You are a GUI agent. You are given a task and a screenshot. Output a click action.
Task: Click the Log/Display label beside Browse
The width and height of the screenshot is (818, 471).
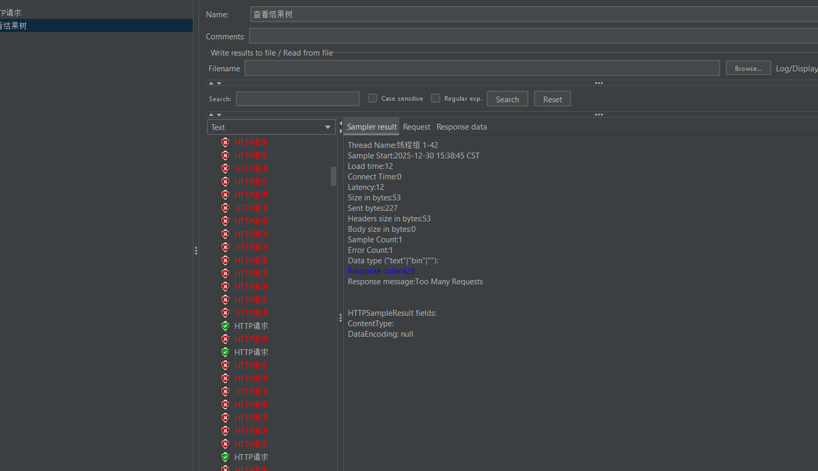[x=796, y=68]
